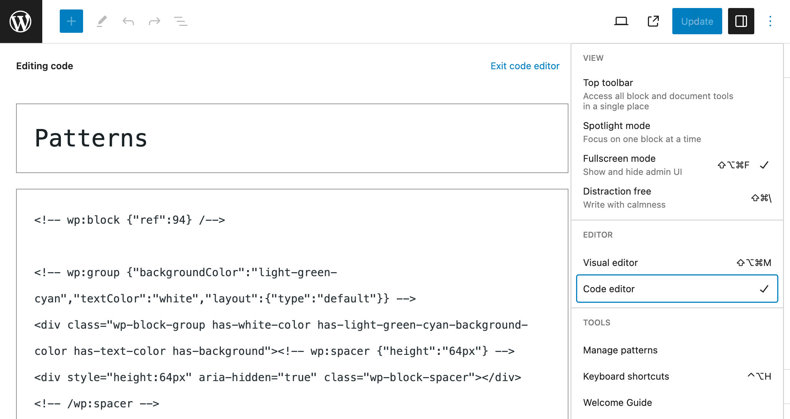Click the Add block plus icon

click(x=71, y=21)
